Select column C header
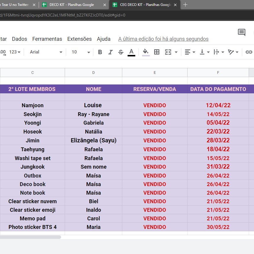The width and height of the screenshot is (254, 254). tap(32, 73)
